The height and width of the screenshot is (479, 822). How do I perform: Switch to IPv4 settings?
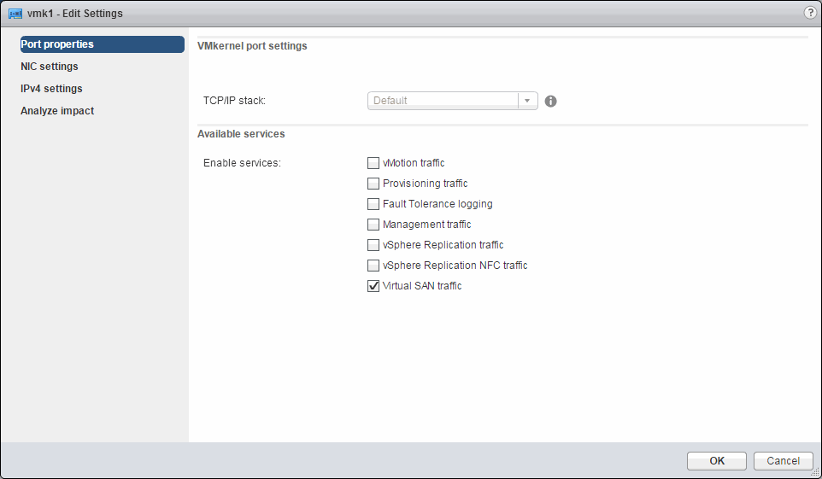tap(51, 89)
